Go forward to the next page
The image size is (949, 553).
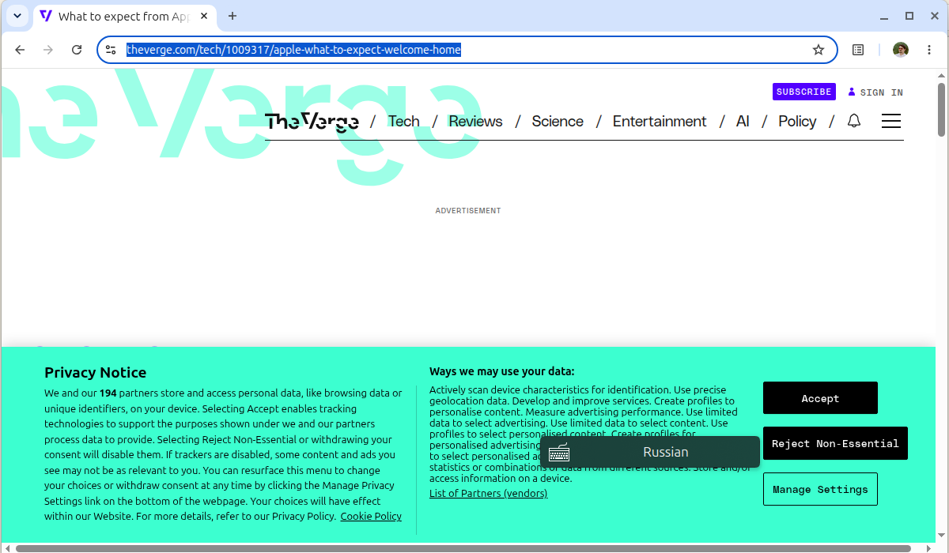48,50
